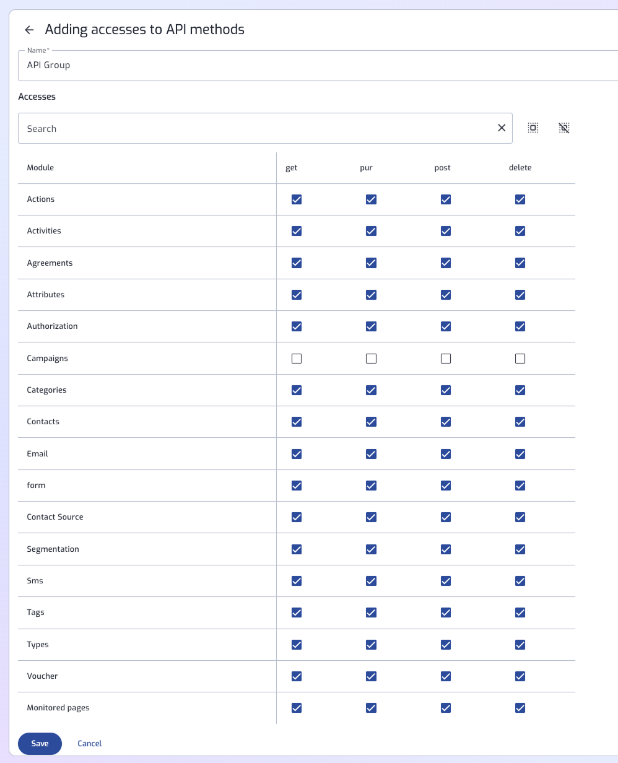Screen dimensions: 618x763
Task: Enable get access for Campaigns
Action: 297,359
